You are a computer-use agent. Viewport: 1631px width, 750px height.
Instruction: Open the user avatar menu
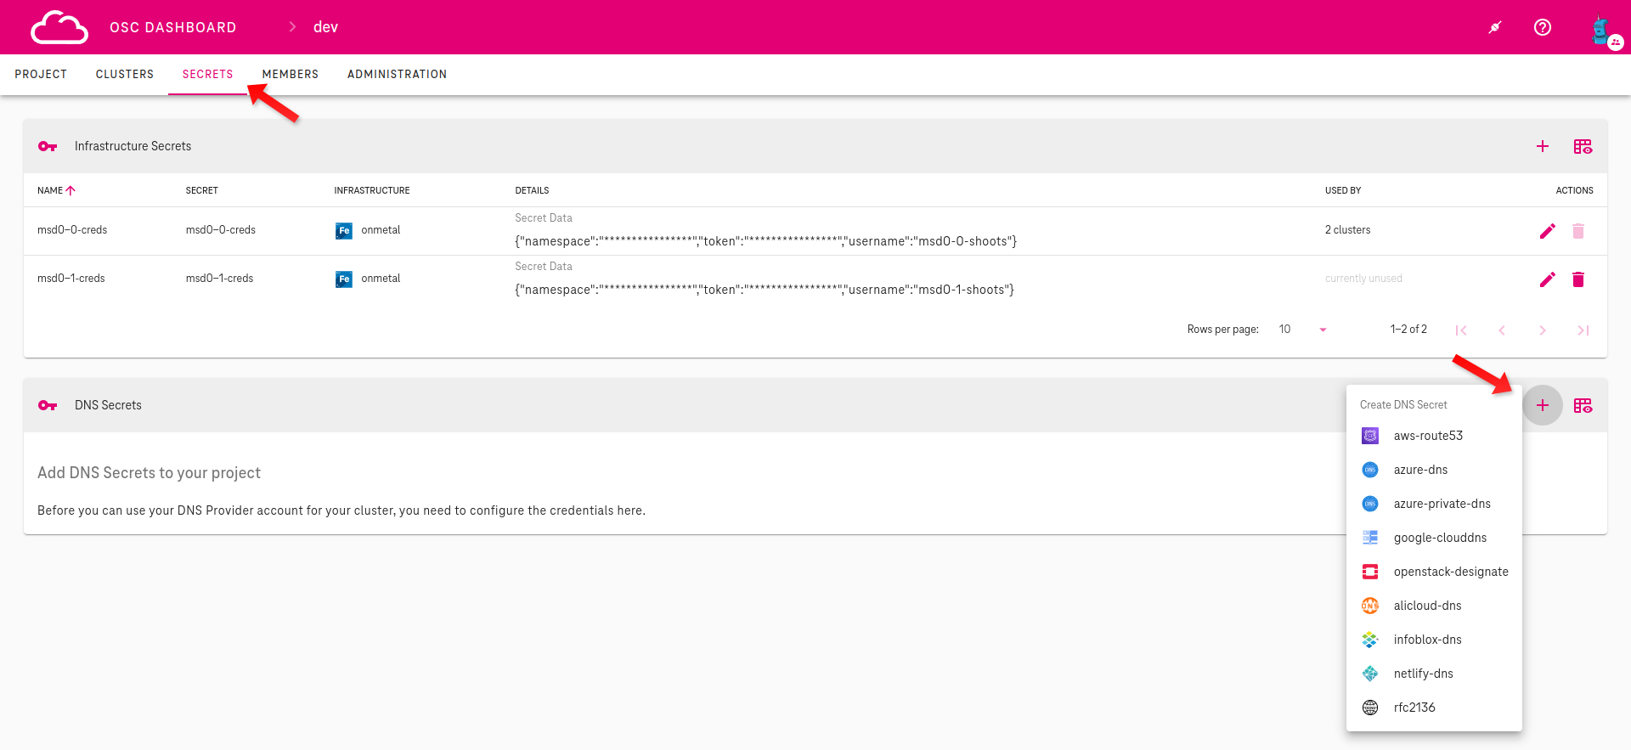pos(1602,30)
